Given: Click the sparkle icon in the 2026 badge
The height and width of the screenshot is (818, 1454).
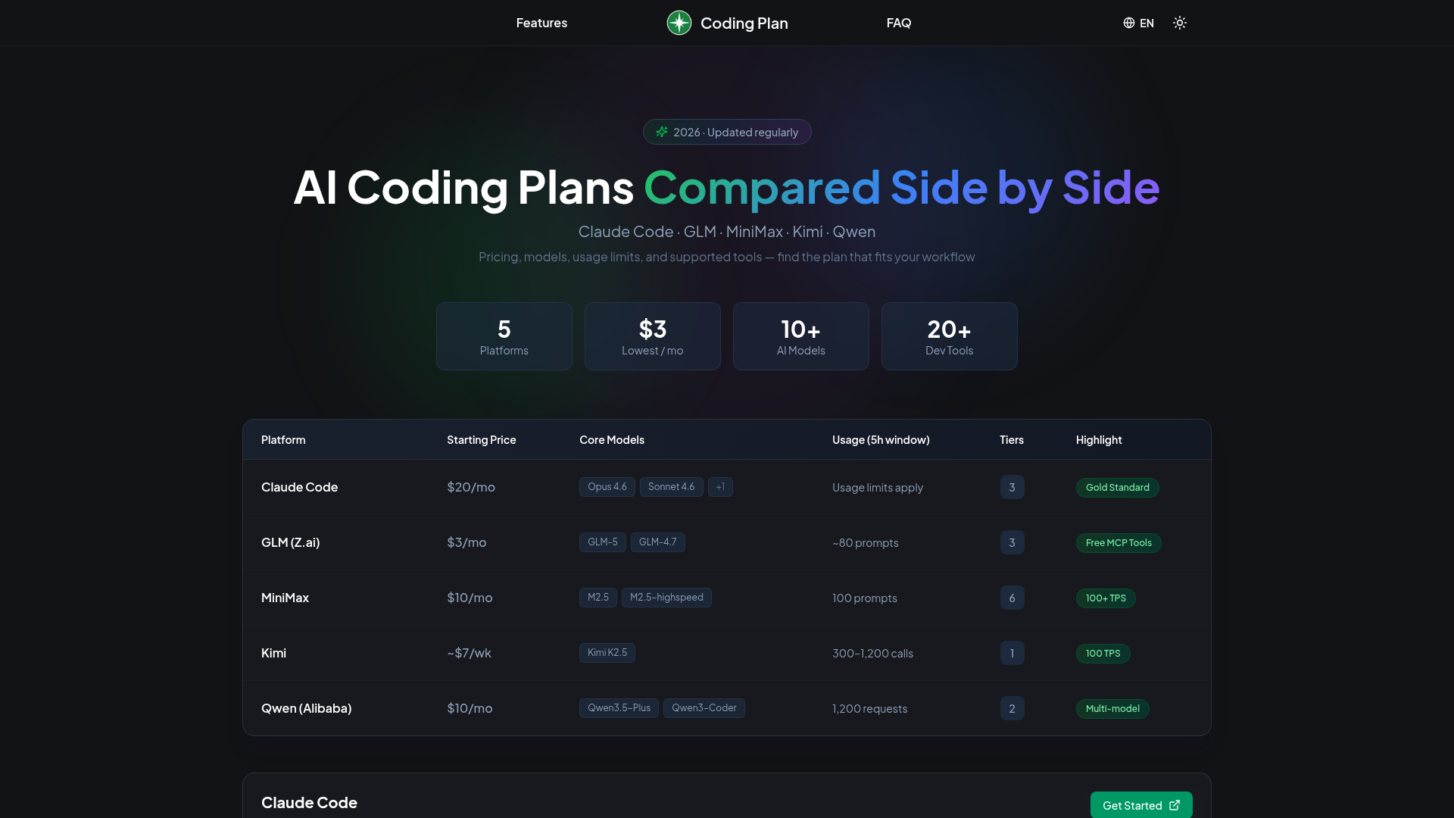Looking at the screenshot, I should (662, 132).
